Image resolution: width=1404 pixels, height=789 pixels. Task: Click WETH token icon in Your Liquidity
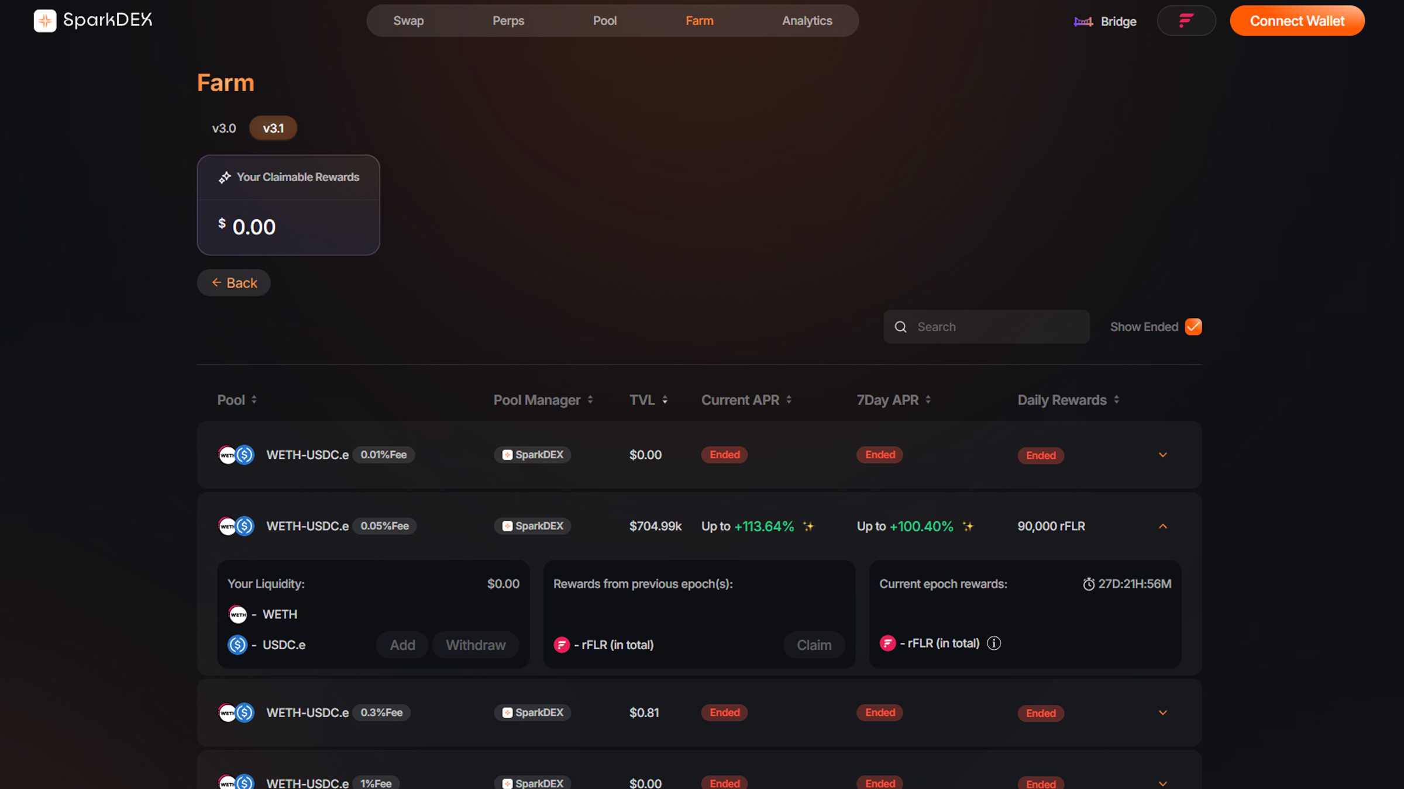coord(238,614)
